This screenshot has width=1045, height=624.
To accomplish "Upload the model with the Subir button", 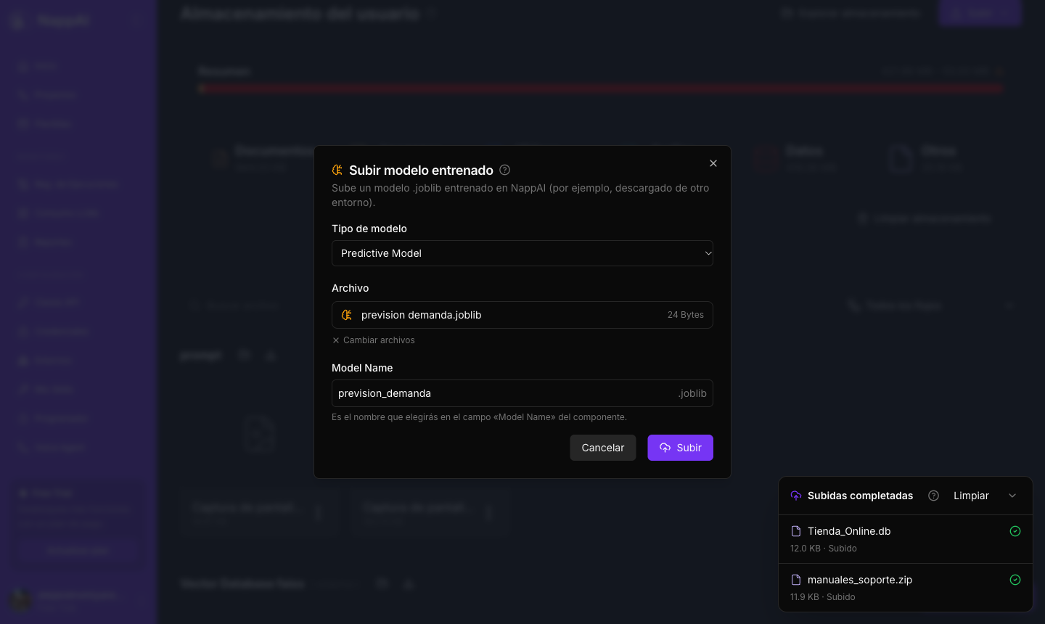I will (x=681, y=448).
